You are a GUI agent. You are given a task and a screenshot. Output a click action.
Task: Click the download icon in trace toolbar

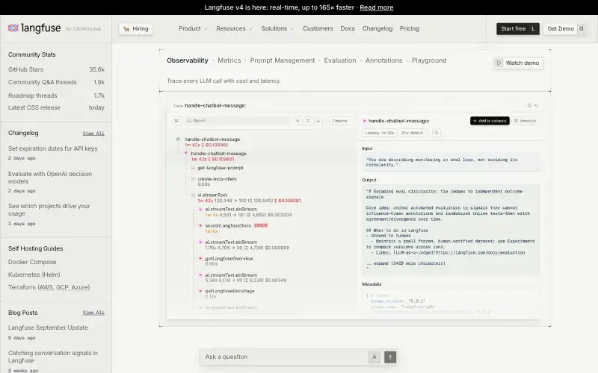point(318,121)
